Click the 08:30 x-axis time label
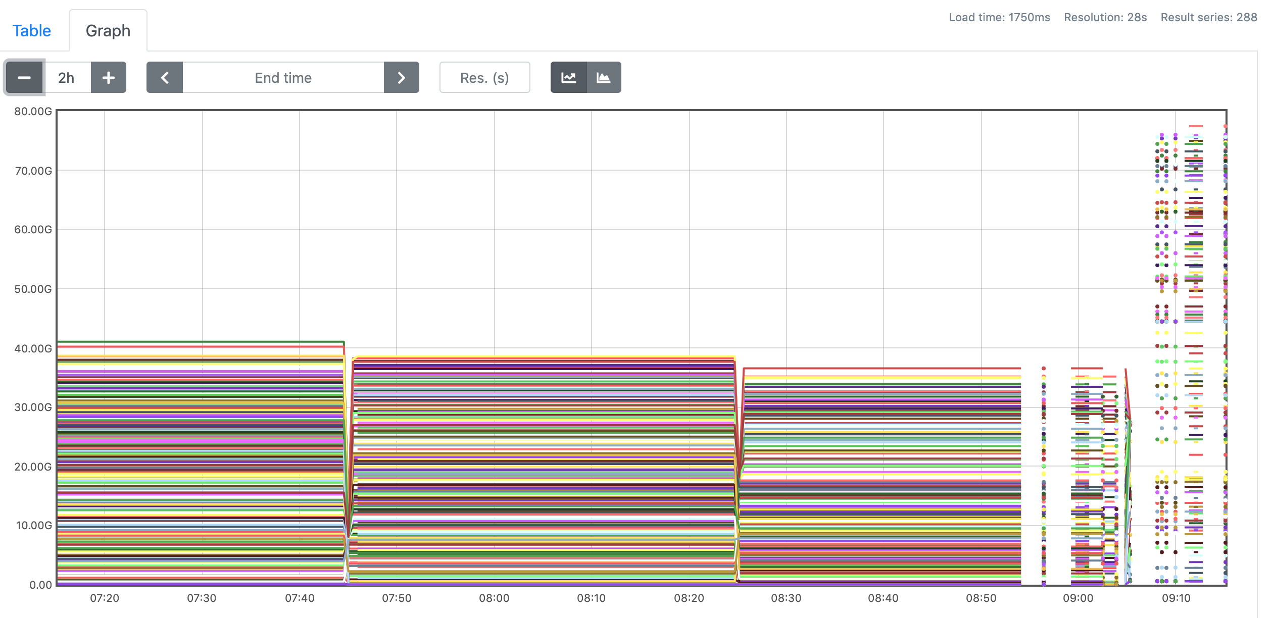1274x618 pixels. pyautogui.click(x=786, y=598)
